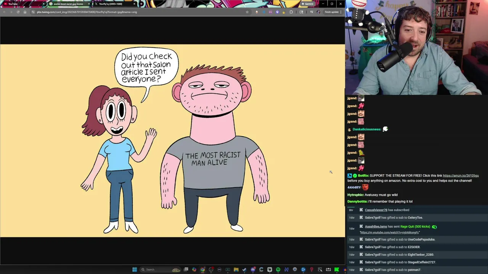Click Sabre7golf in the CeleryToe gift row
488x274 pixels.
(372, 218)
